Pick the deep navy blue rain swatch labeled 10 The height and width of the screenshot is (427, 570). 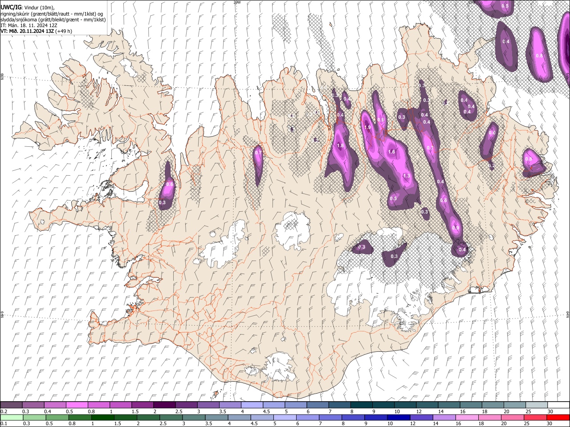(399, 417)
